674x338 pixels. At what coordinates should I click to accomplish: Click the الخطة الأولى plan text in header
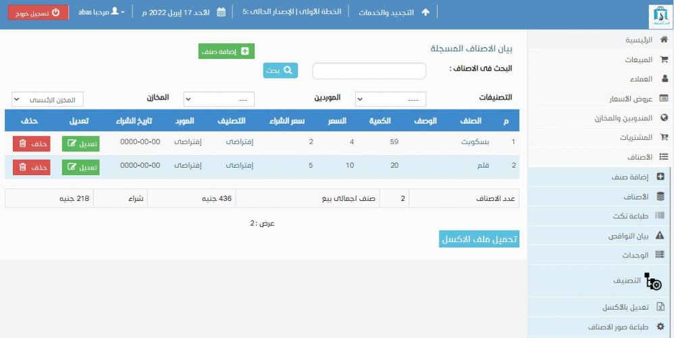pos(320,11)
